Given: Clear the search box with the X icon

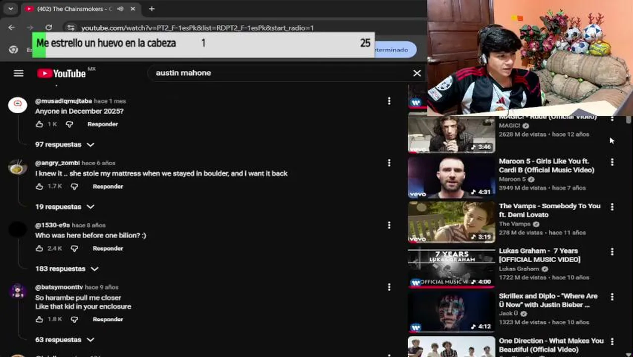Looking at the screenshot, I should (417, 73).
